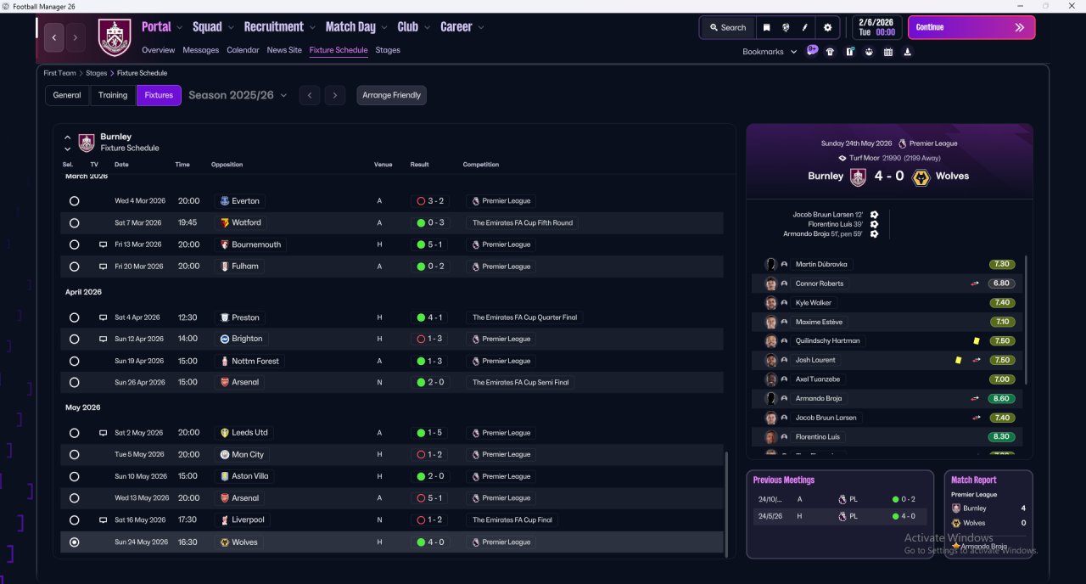Open the messages bubble with 9+ badge
Screen dimensions: 1086x584
pos(812,51)
